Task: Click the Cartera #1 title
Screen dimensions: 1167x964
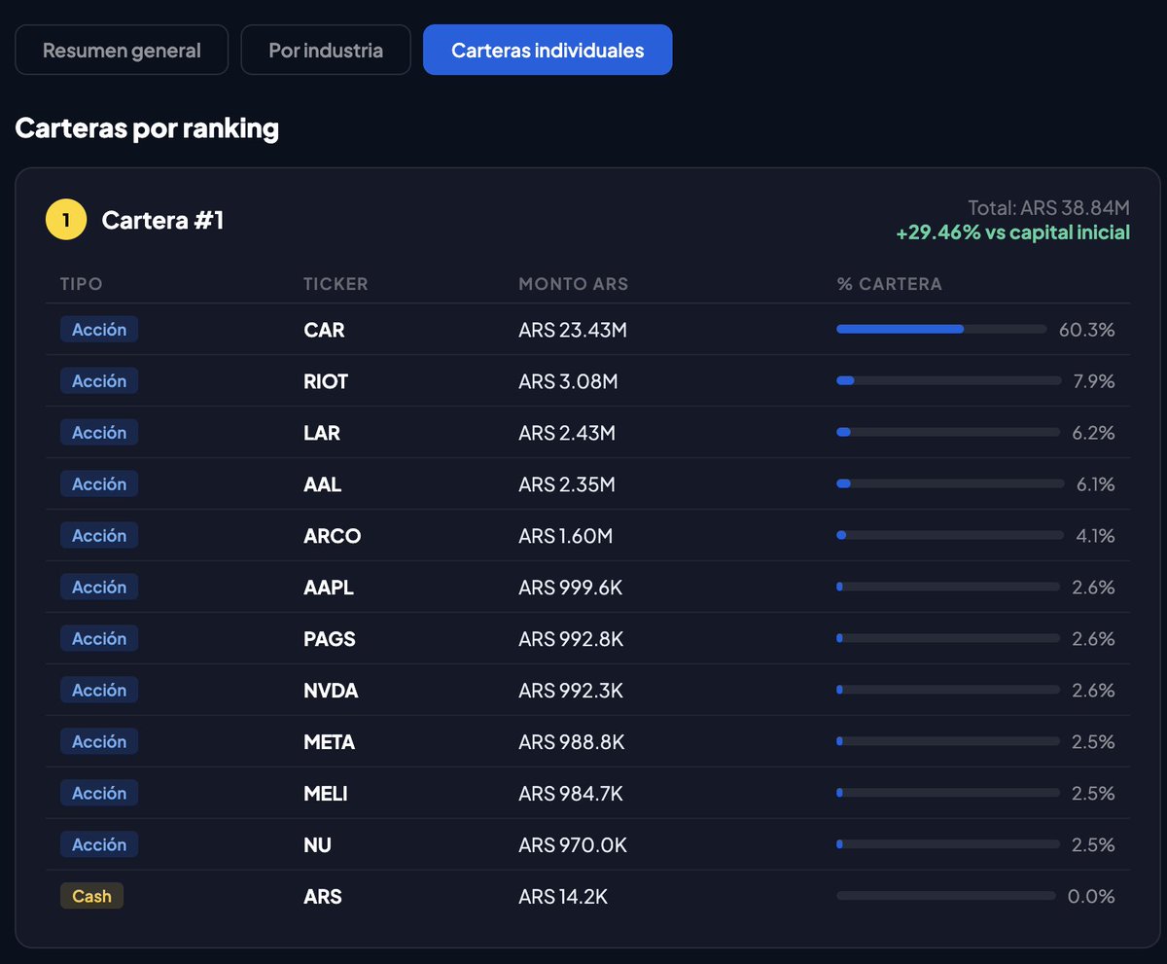Action: (x=162, y=220)
